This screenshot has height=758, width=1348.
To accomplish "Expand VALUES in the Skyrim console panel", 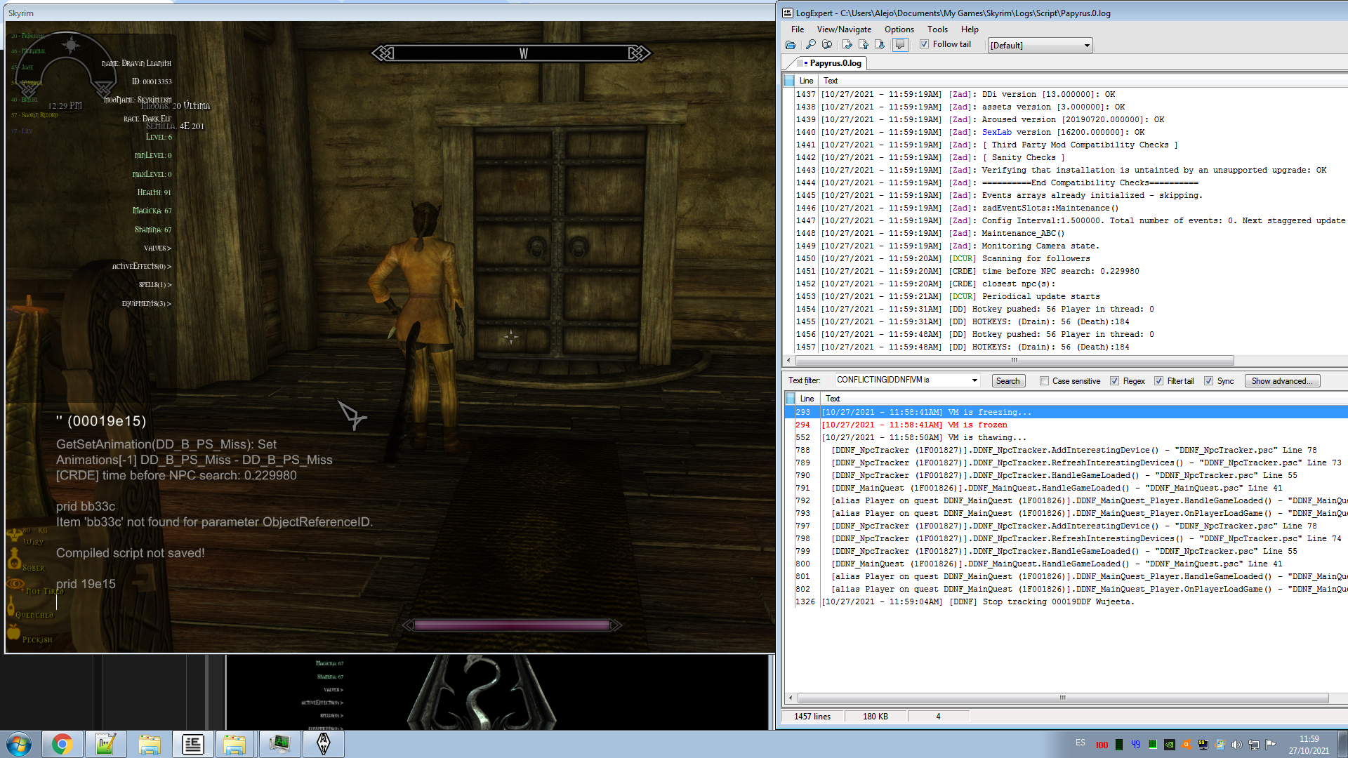I will pyautogui.click(x=157, y=248).
